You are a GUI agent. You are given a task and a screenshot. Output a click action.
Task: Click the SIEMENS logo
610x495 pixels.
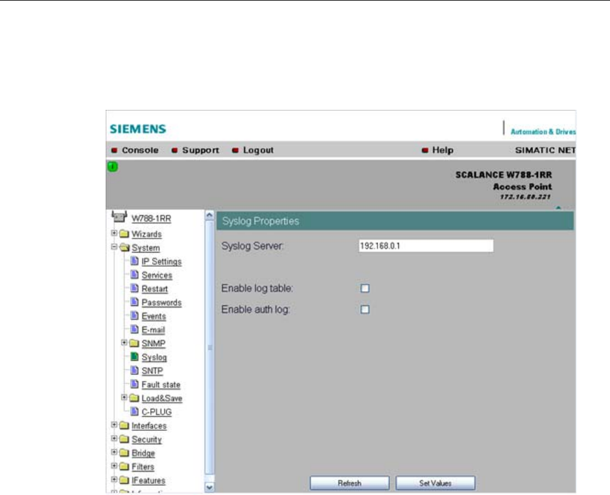click(138, 129)
